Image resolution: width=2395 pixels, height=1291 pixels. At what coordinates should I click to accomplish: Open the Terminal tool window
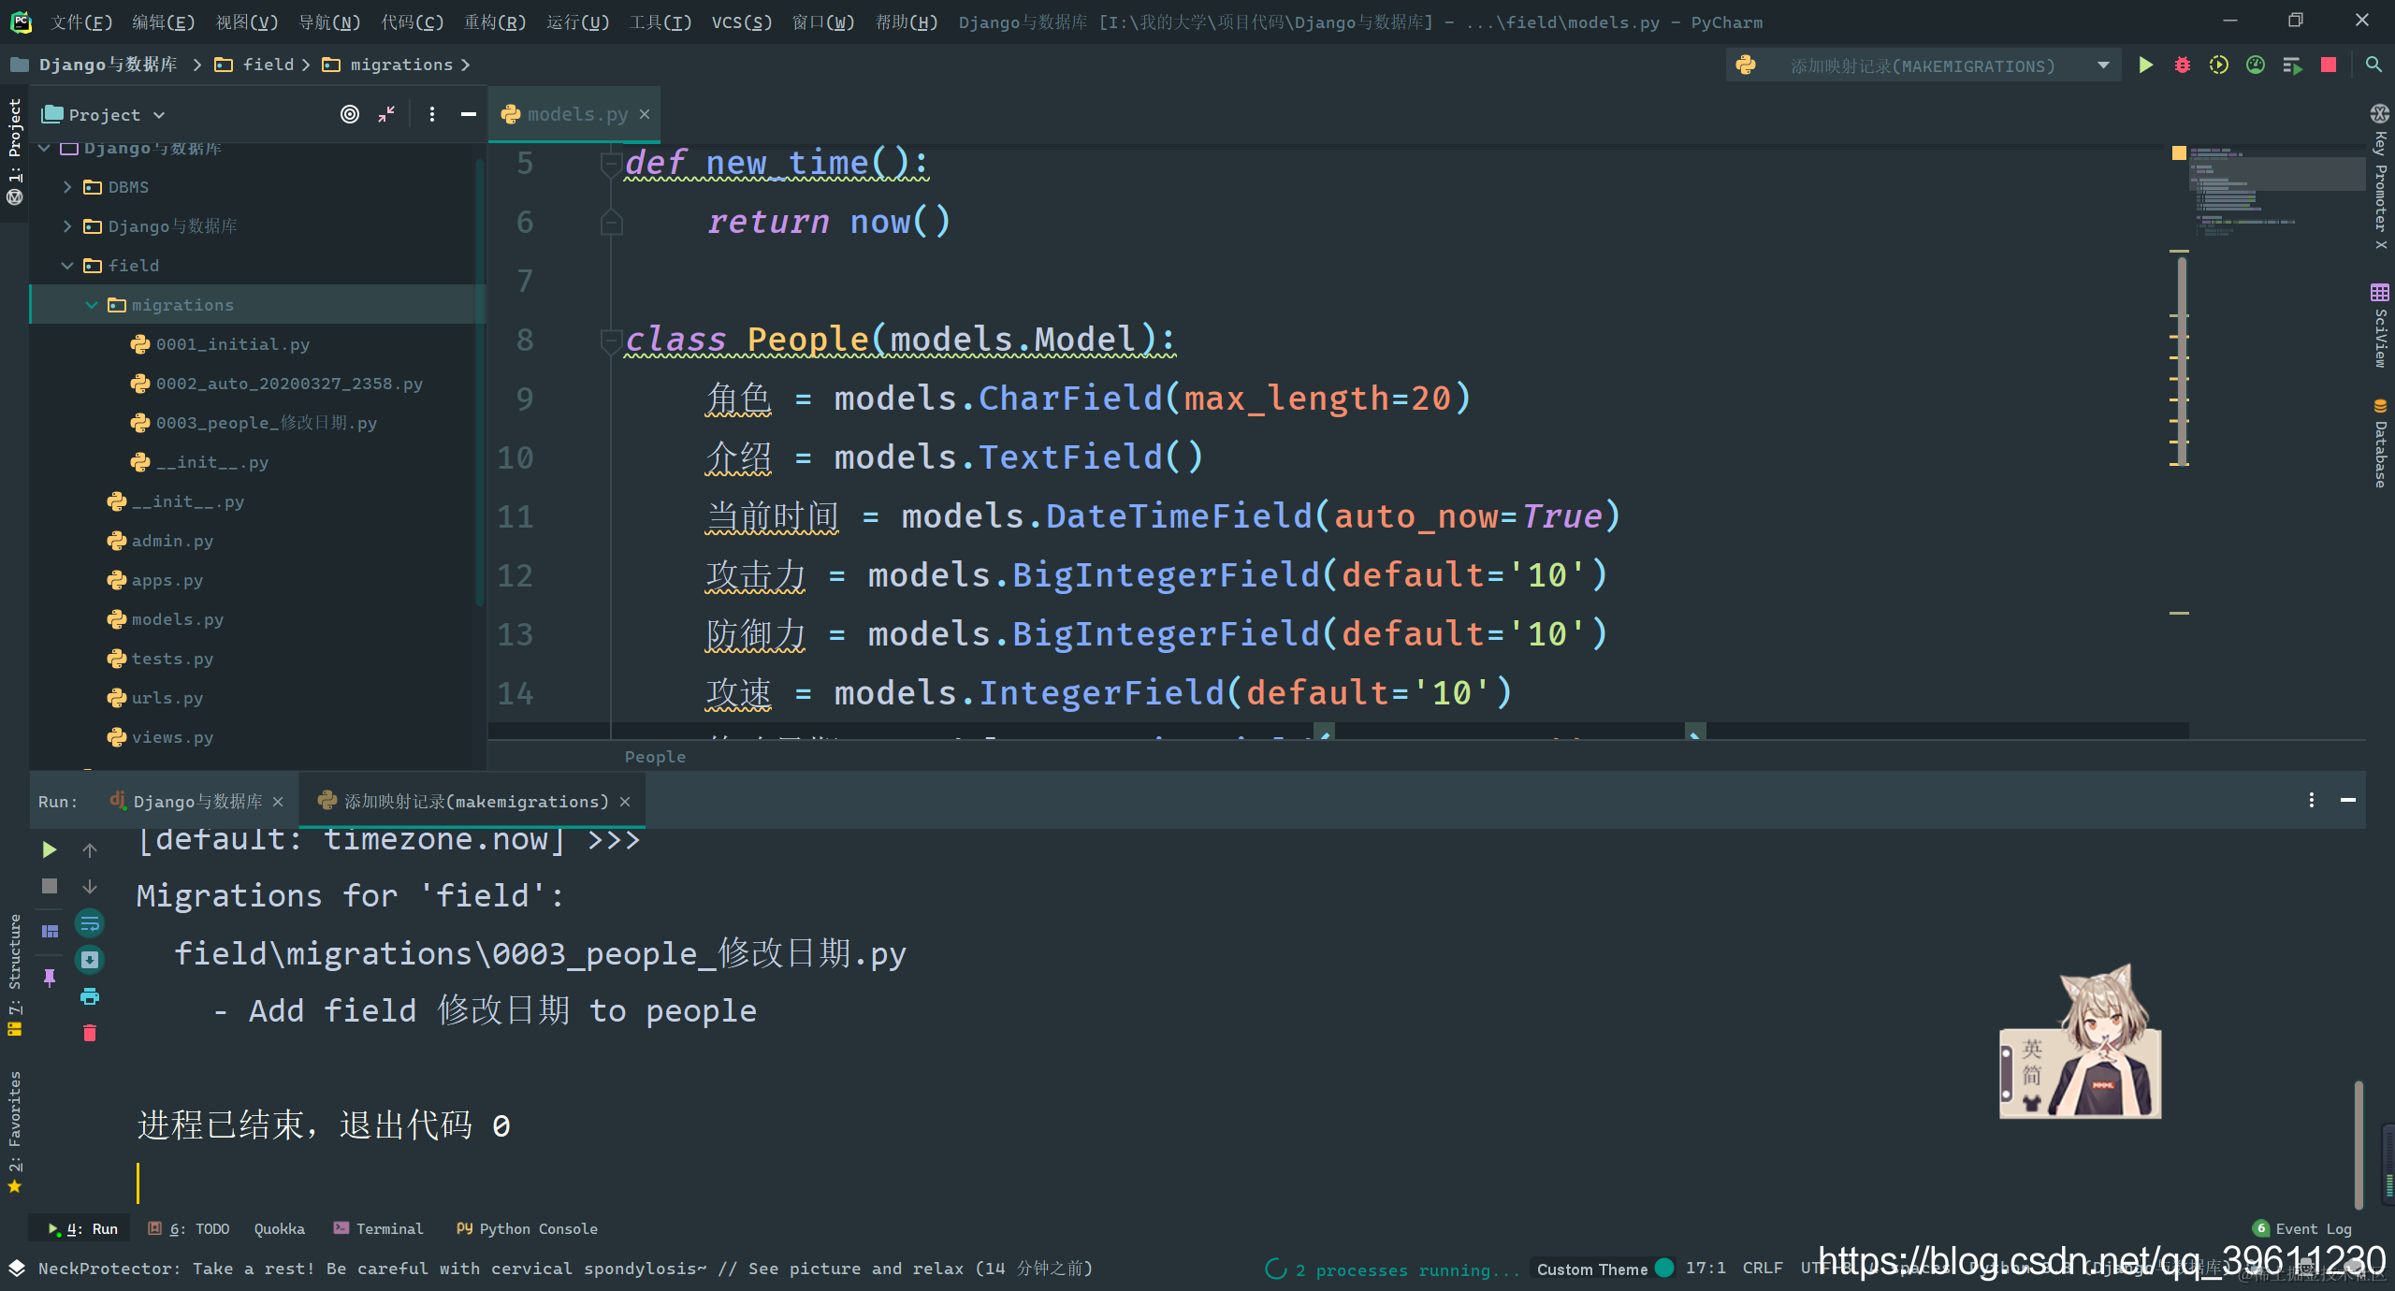click(378, 1228)
